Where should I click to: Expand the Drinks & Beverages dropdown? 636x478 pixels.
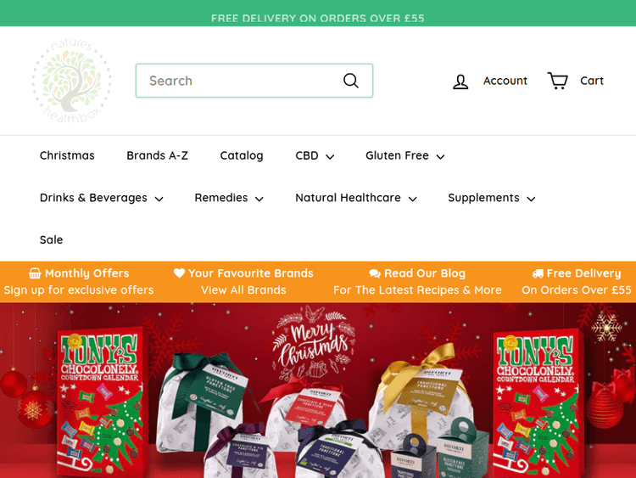102,198
